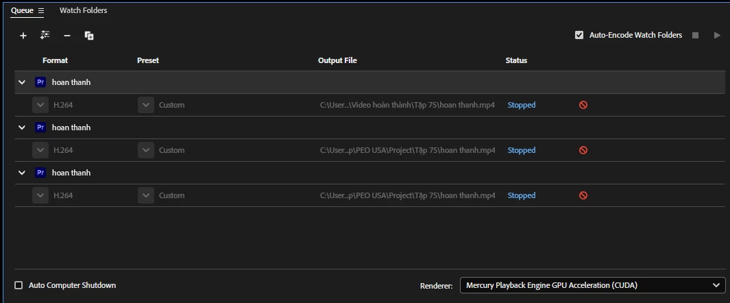Click the Add Source plus icon

click(x=23, y=36)
